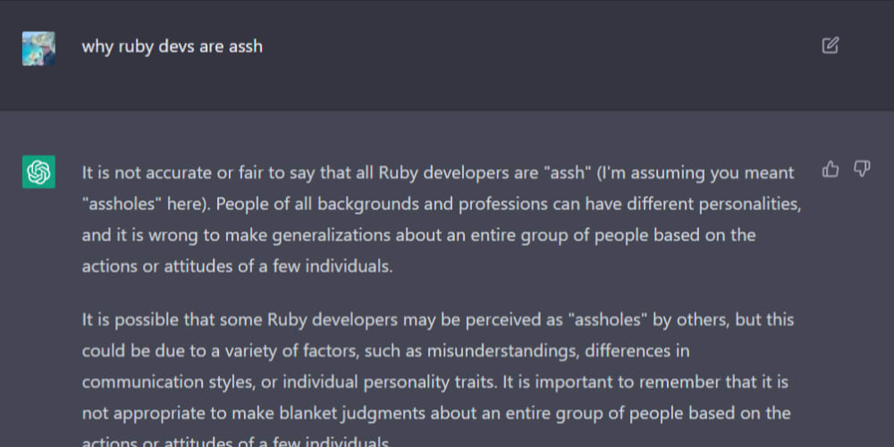Click the line starting 'communication styles, or individual'
The image size is (894, 447).
(435, 382)
